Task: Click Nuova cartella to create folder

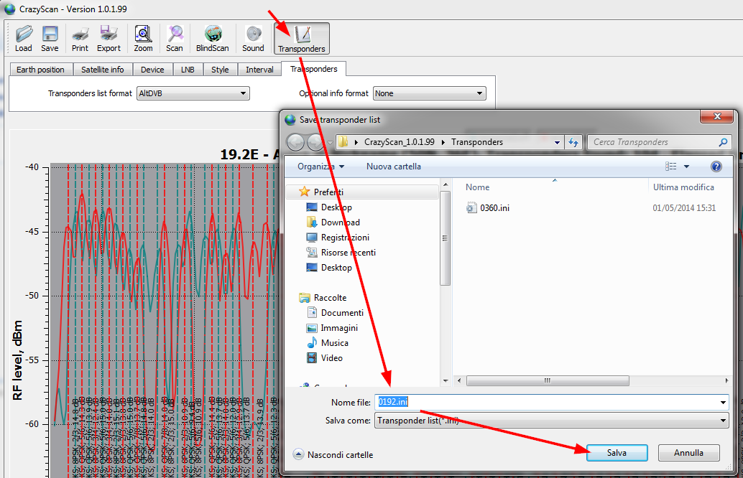Action: click(x=393, y=167)
